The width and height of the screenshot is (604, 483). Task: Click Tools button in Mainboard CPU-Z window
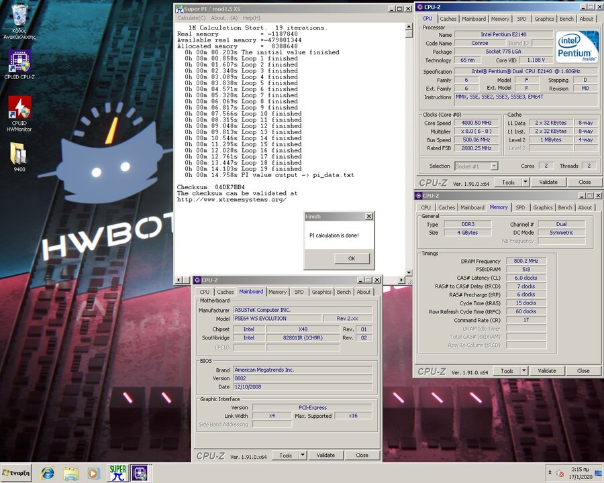pyautogui.click(x=285, y=455)
